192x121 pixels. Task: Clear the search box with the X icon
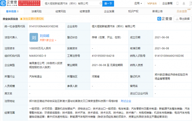pyautogui.click(x=101, y=3)
